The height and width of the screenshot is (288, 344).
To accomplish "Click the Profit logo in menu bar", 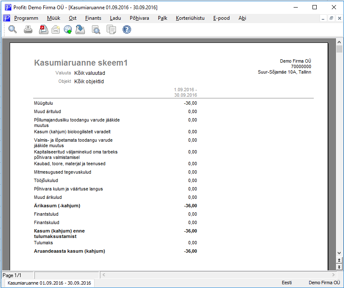I will coord(7,18).
